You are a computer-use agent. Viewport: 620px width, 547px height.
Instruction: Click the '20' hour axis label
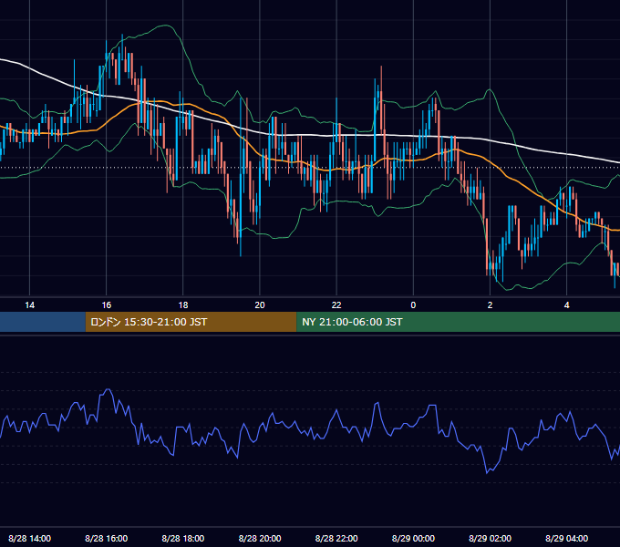pos(260,305)
